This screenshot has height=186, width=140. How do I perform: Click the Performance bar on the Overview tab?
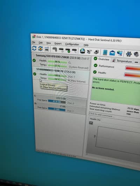click(133, 68)
